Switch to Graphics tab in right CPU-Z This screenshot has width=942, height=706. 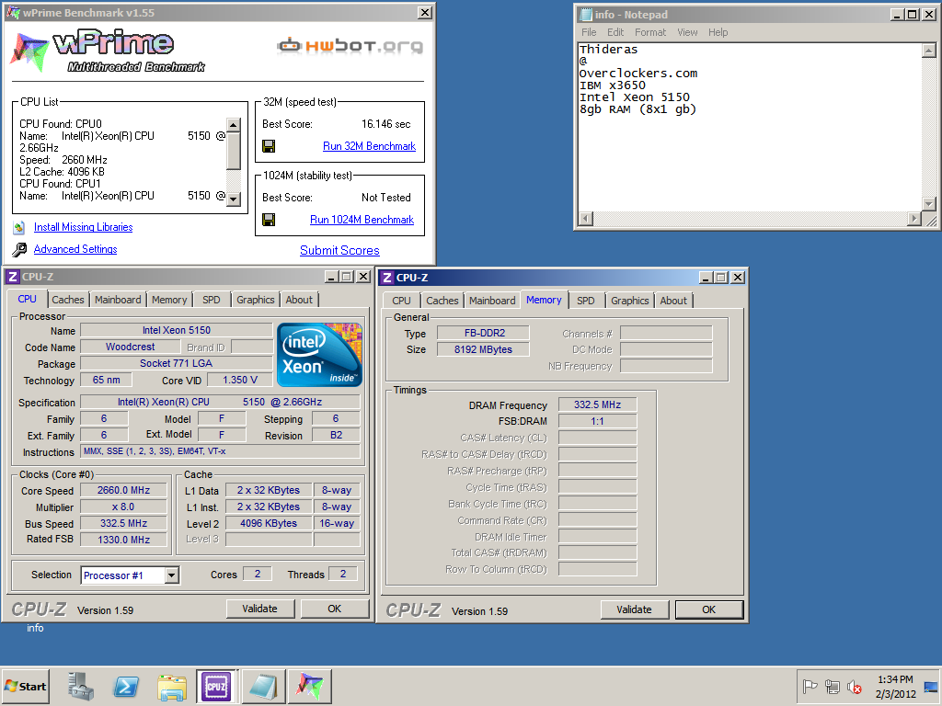(629, 301)
